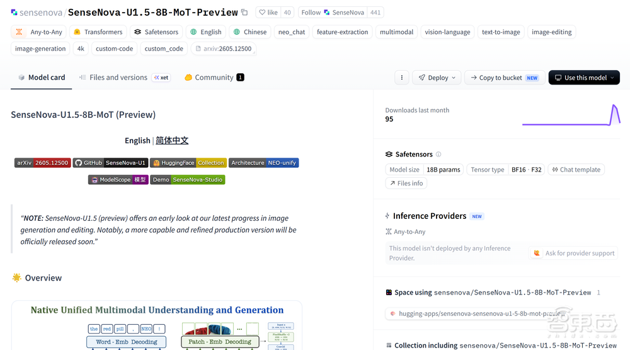
Task: Select the Transformers tag
Action: 98,32
